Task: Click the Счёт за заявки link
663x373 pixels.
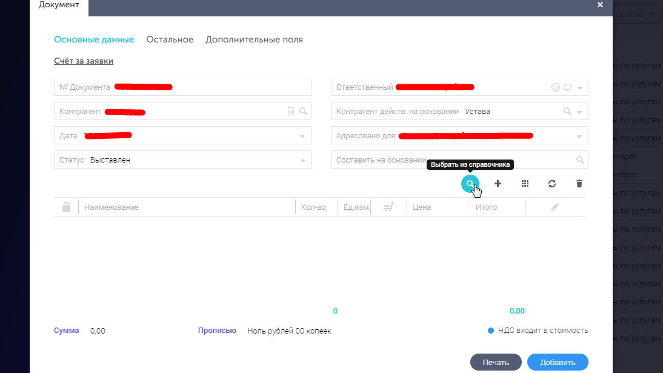Action: coord(84,61)
